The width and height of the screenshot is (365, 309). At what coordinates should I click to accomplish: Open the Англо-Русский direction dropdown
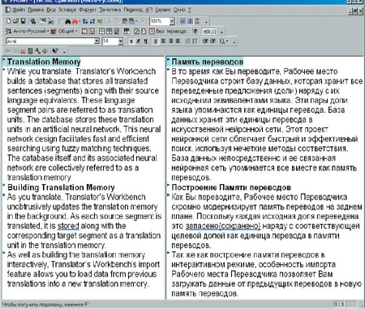coord(48,32)
